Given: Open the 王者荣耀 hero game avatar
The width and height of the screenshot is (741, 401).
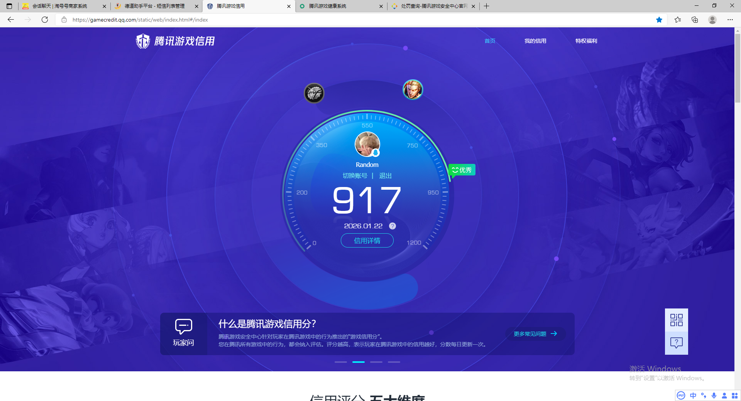Looking at the screenshot, I should (413, 89).
